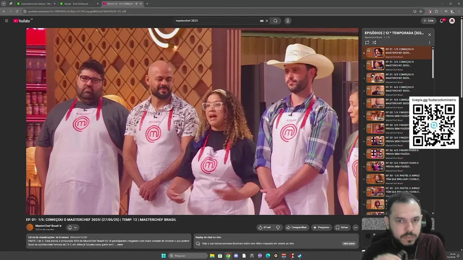
Task: Open the Criar create button
Action: (428, 21)
